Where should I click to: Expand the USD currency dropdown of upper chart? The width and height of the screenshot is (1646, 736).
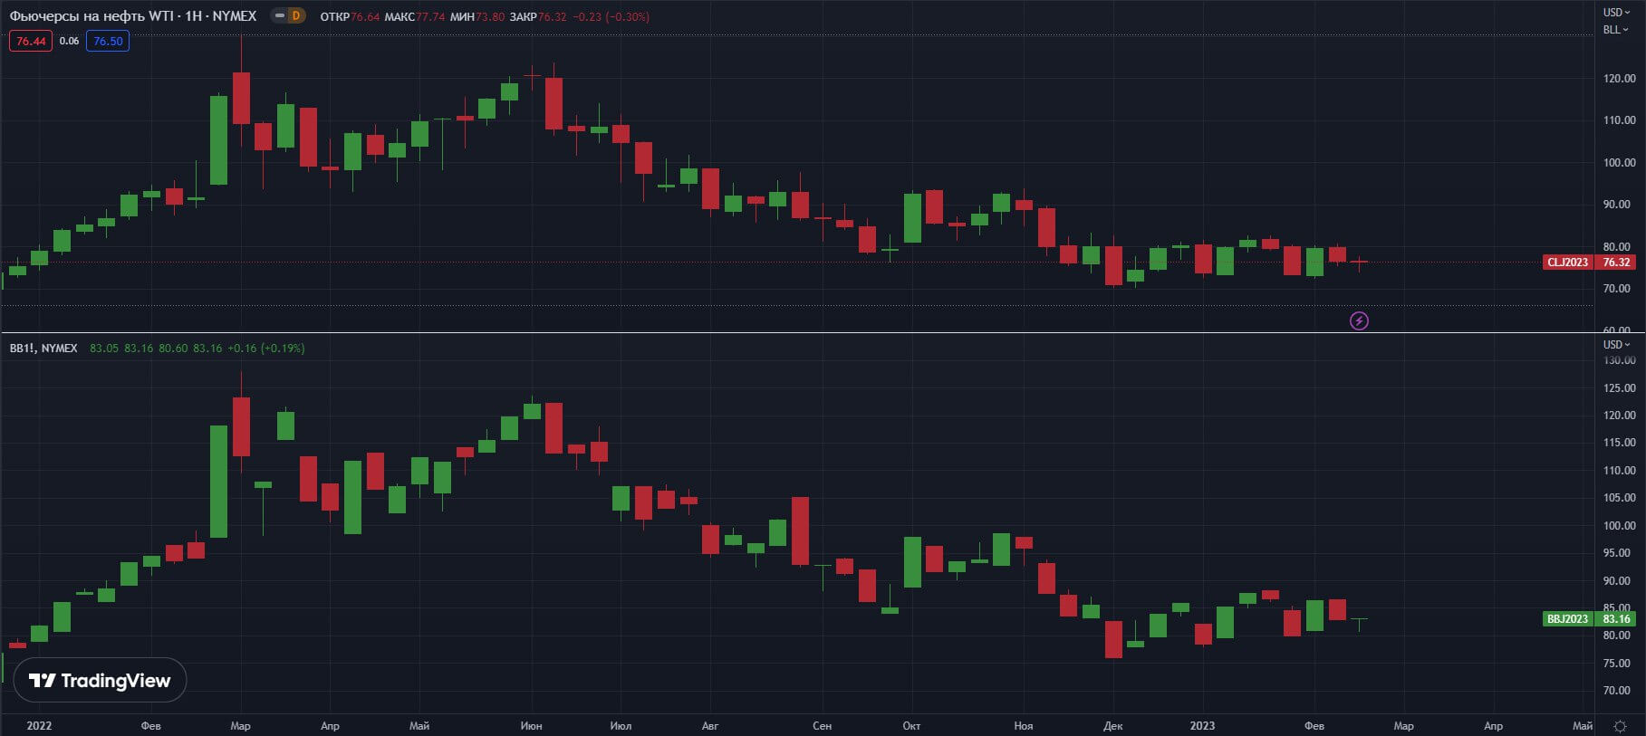(x=1616, y=13)
